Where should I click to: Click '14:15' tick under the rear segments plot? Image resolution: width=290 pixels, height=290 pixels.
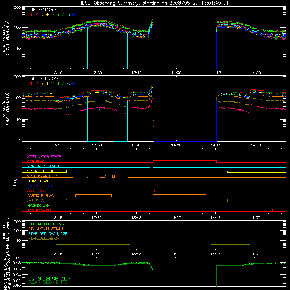click(216, 145)
